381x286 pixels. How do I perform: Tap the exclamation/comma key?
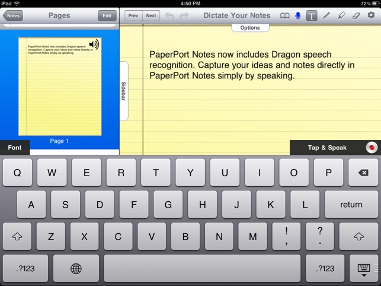(286, 236)
